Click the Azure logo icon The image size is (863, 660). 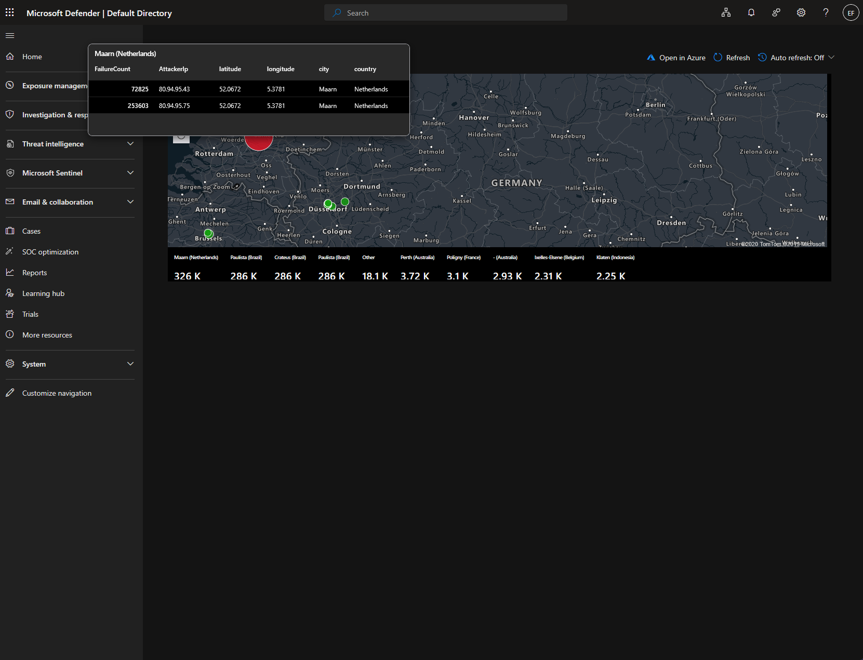(x=650, y=58)
